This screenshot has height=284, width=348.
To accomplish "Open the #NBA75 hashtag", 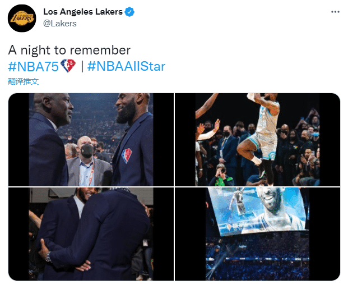I will point(33,66).
